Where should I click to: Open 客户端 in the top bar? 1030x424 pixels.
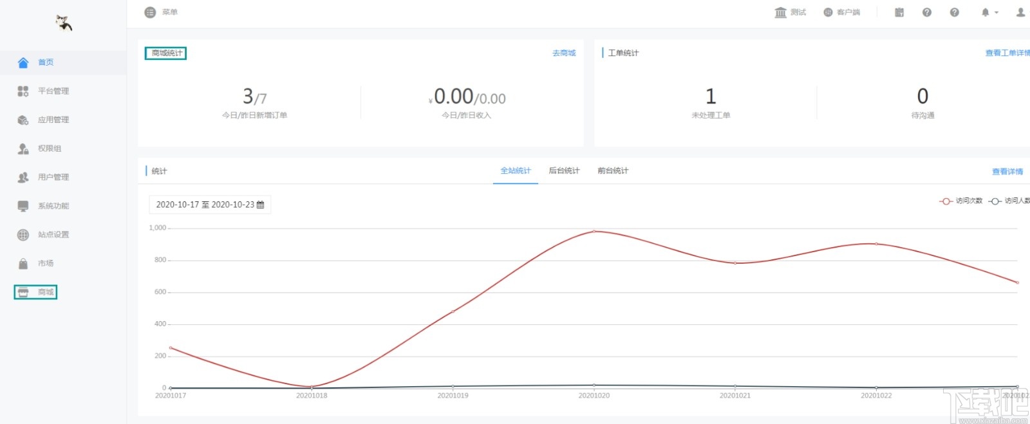click(841, 12)
